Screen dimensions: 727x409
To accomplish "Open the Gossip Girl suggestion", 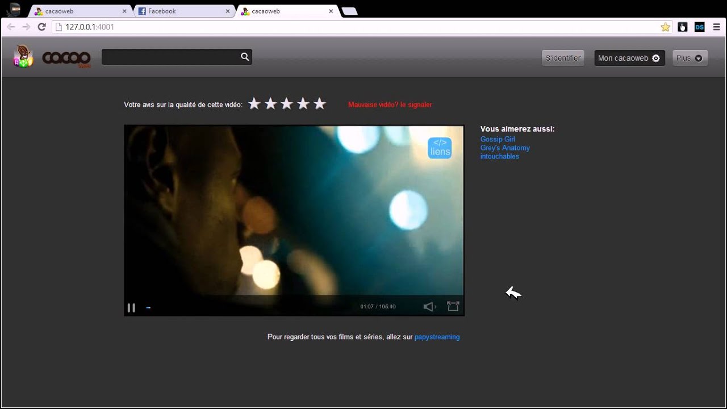I will pos(498,139).
